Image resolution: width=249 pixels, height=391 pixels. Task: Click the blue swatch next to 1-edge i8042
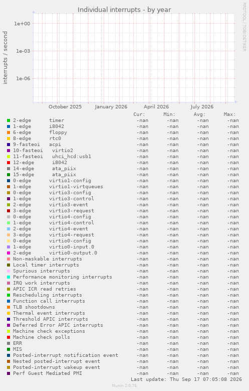9,126
